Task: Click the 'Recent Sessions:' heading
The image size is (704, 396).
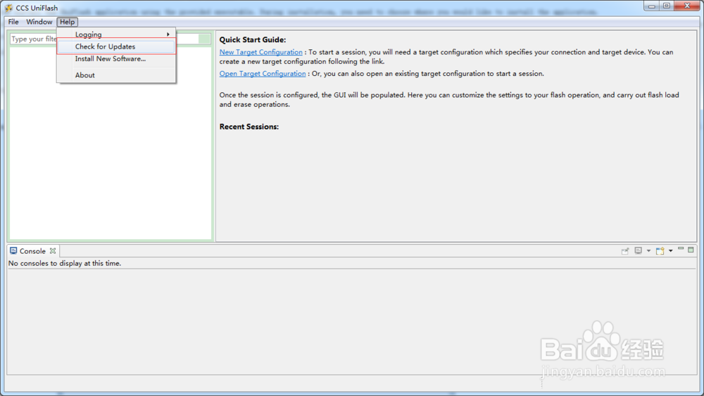Action: tap(249, 127)
